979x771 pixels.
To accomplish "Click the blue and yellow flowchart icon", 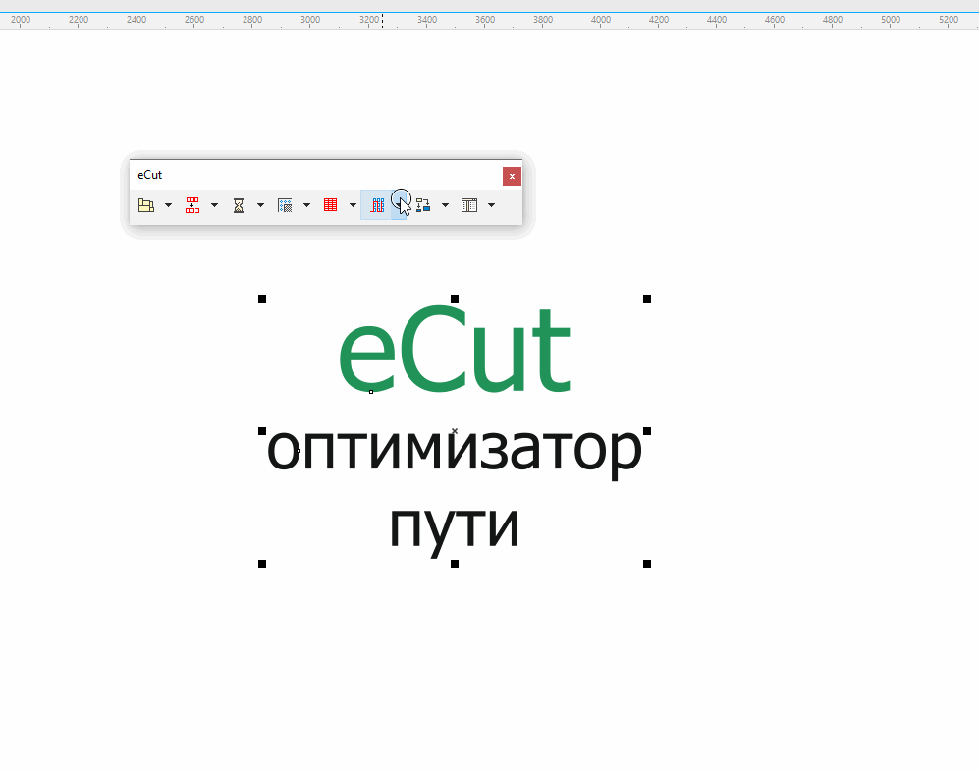I will coord(423,205).
